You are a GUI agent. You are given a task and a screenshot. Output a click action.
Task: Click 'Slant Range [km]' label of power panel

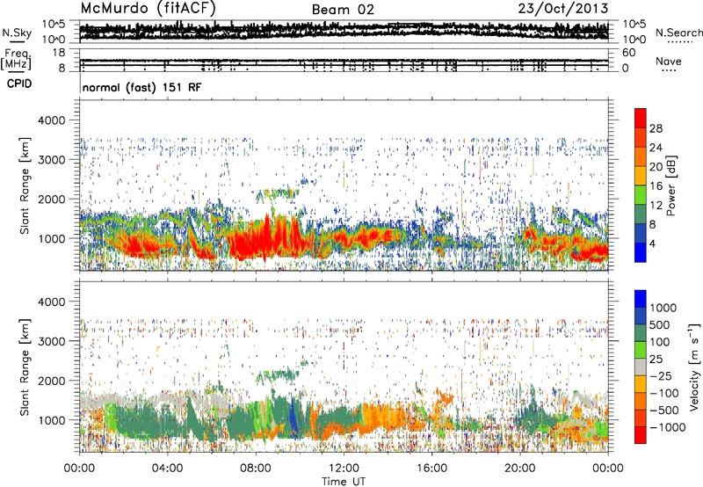point(25,185)
